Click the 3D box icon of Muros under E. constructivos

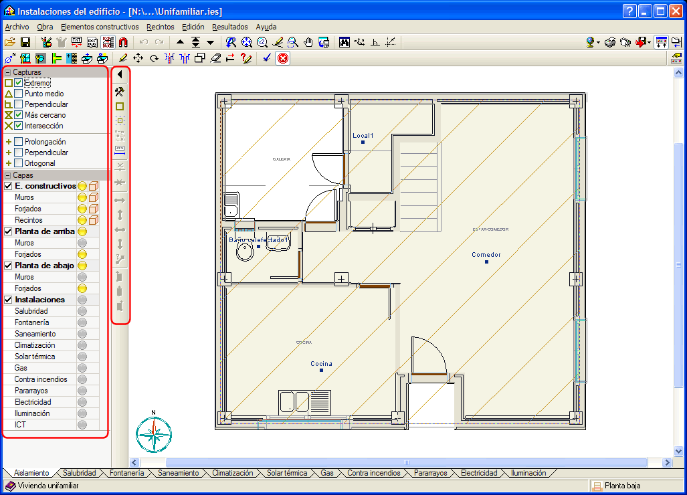tap(94, 197)
